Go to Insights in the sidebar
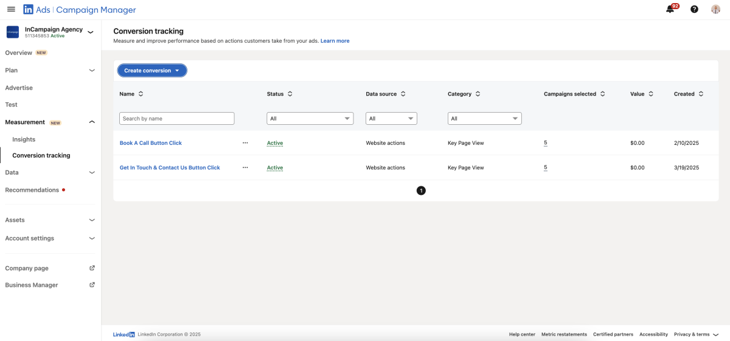 [24, 139]
